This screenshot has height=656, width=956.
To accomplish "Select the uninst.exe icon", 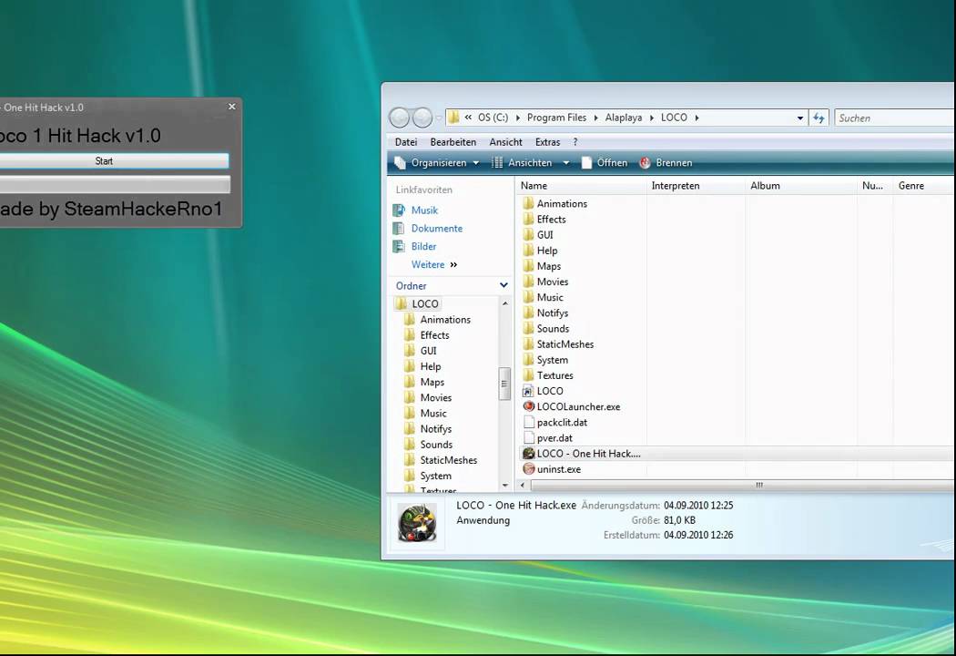I will [x=529, y=469].
